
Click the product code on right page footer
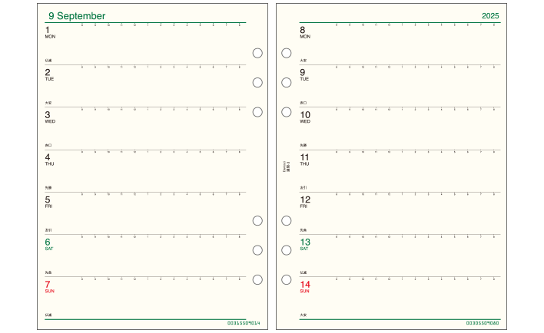483,323
